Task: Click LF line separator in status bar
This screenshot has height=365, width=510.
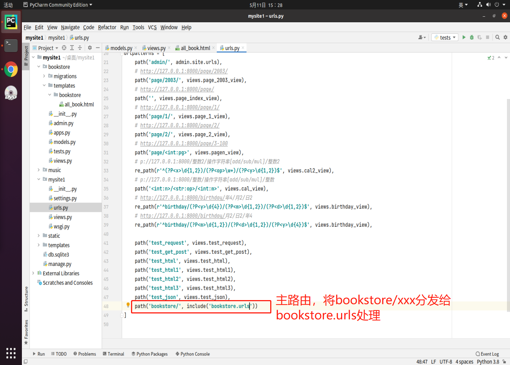Action: [434, 362]
